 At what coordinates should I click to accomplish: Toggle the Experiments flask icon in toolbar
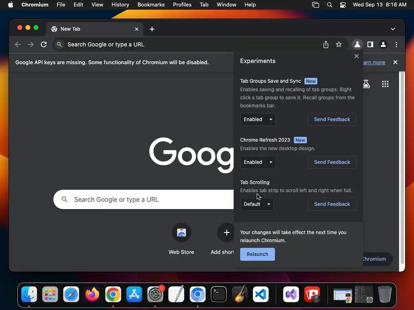(x=357, y=44)
